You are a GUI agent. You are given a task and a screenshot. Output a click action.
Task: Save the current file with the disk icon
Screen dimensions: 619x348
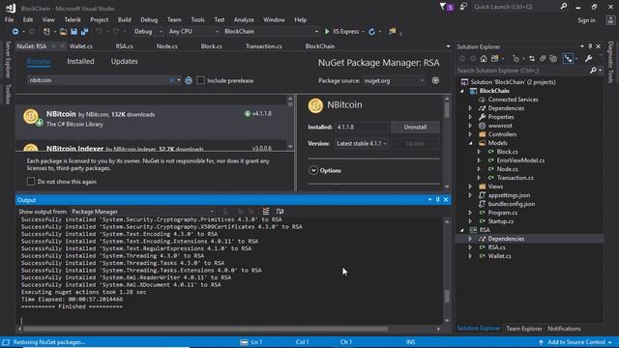(74, 32)
